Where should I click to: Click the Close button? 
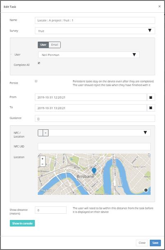(142, 243)
